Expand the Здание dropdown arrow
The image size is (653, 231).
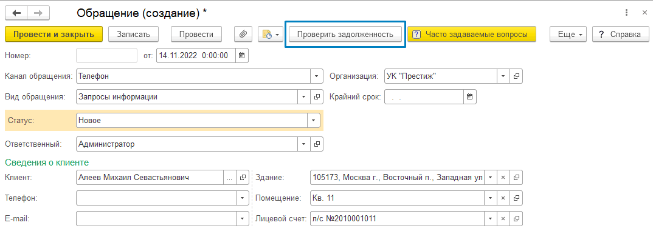tap(490, 178)
